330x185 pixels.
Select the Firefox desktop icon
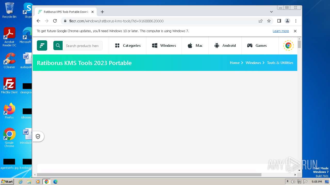point(9,111)
